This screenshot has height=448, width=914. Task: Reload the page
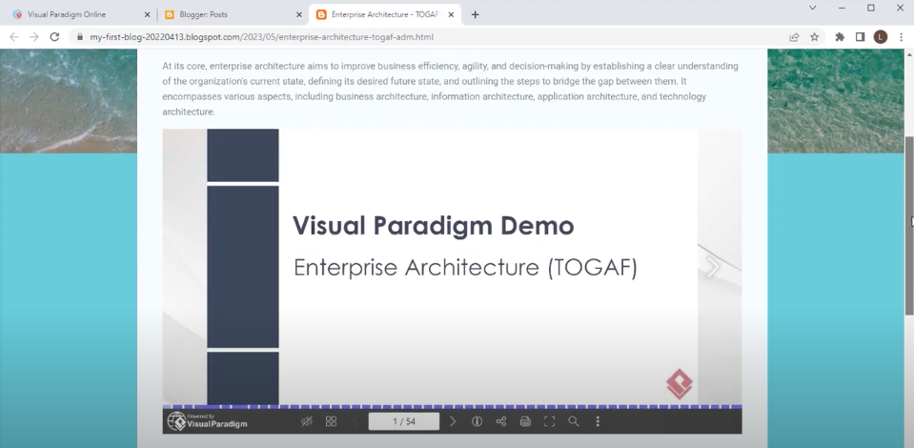pos(54,37)
